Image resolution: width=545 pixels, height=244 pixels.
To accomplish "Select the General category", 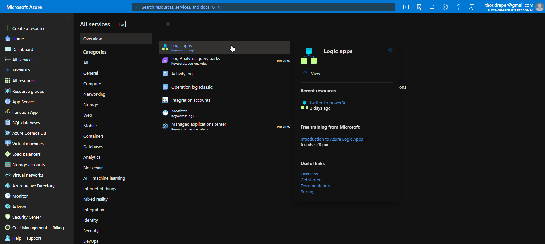I will (x=91, y=73).
